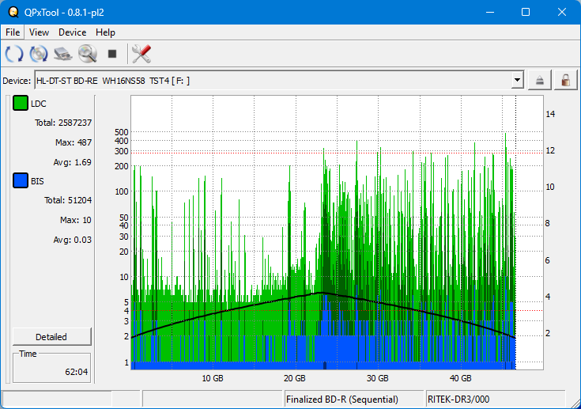
Task: Click the Finalized BD-R (Sequential) status text
Action: click(342, 400)
